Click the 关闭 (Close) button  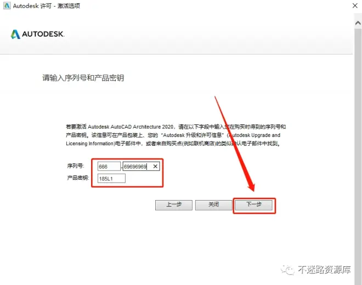(214, 205)
